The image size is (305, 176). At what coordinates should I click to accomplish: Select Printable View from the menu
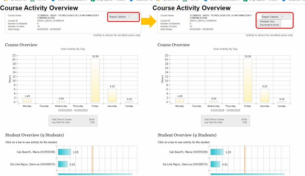point(267,22)
